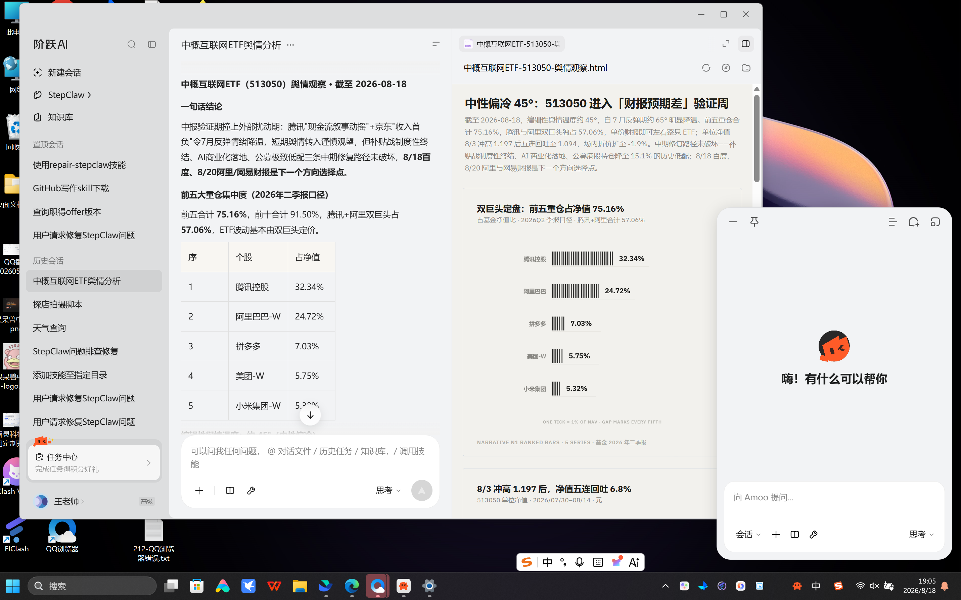
Task: Open Amoo conversation list icon
Action: 893,222
